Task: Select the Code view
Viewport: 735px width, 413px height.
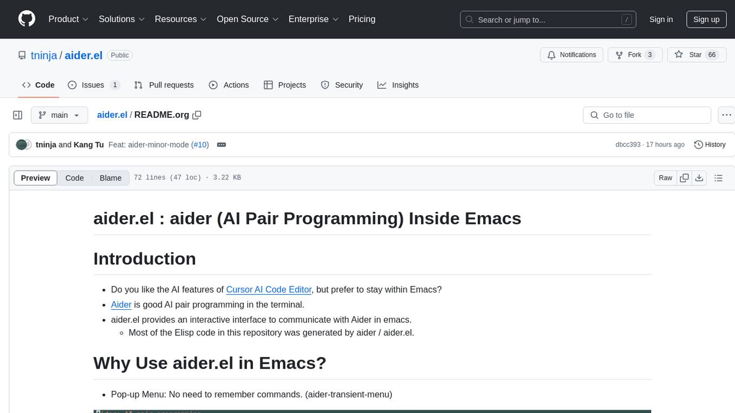Action: tap(75, 178)
